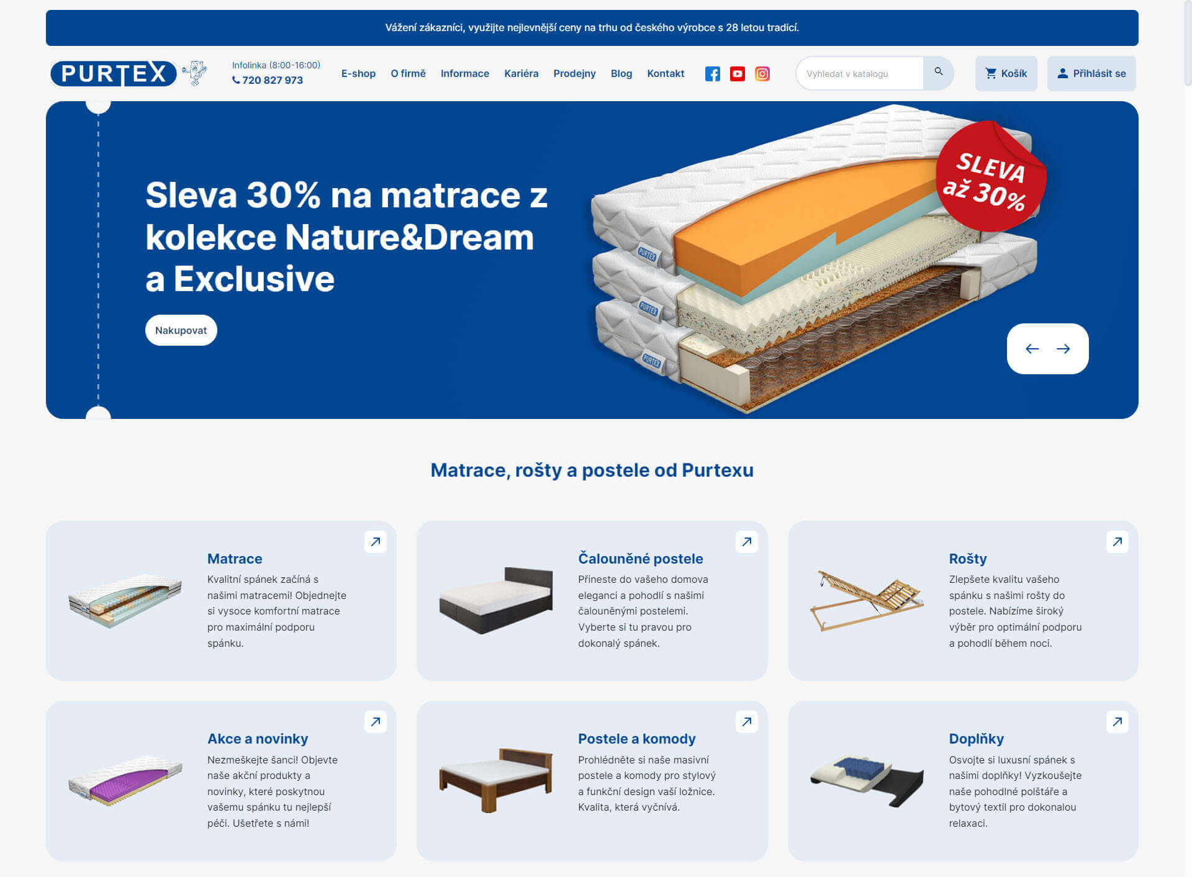Focus the Vyhledat v katalogu field
1192x877 pixels.
860,73
